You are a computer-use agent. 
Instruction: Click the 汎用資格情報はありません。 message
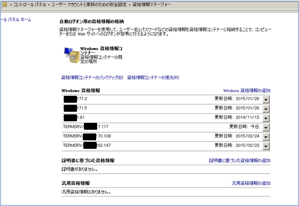[86, 192]
